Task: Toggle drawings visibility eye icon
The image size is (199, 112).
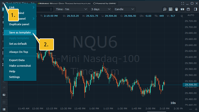Action: click(4, 95)
